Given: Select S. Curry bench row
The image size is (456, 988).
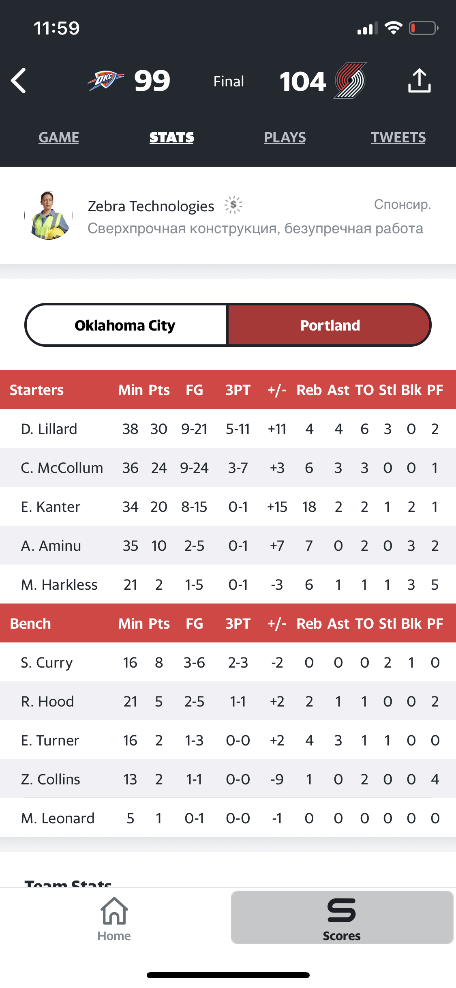Looking at the screenshot, I should (228, 662).
